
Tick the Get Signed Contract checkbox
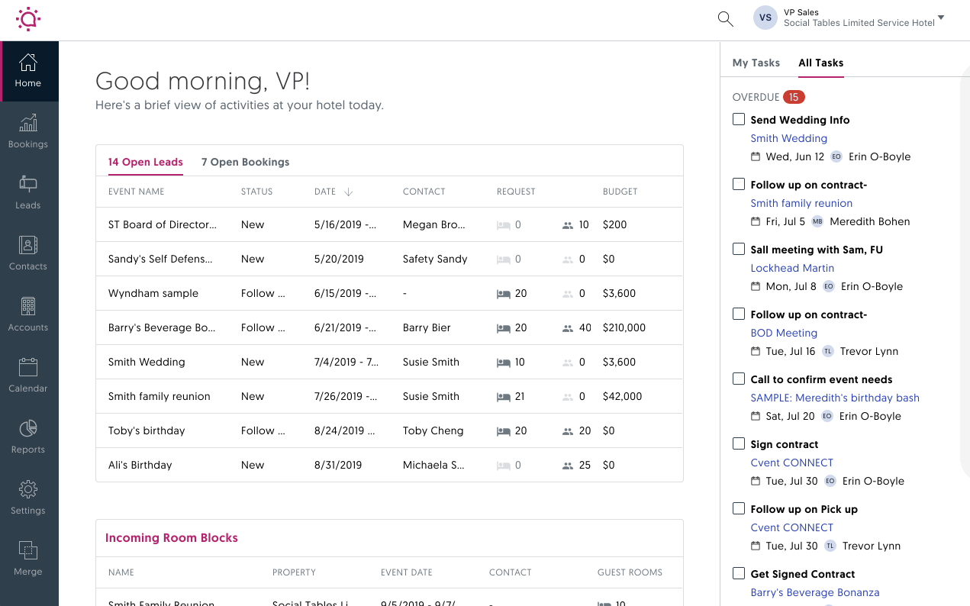[x=739, y=573]
